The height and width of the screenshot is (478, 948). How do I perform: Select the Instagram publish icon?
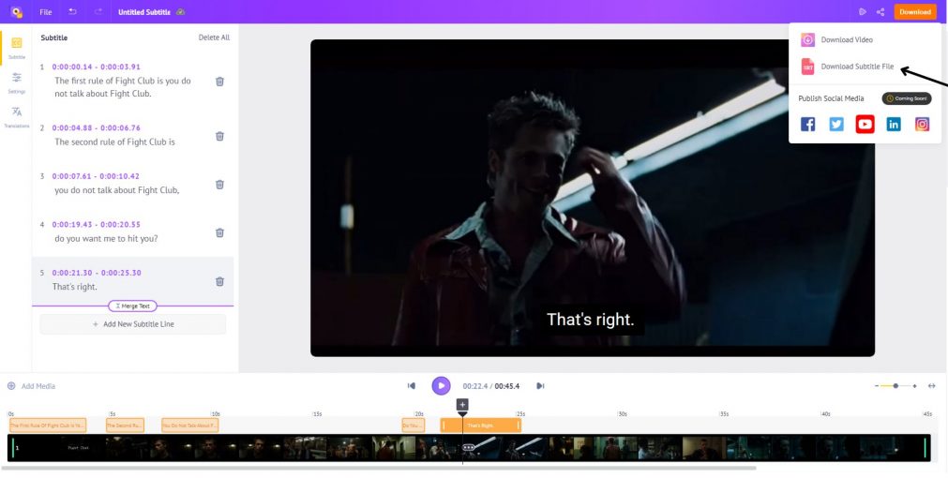[x=922, y=124]
